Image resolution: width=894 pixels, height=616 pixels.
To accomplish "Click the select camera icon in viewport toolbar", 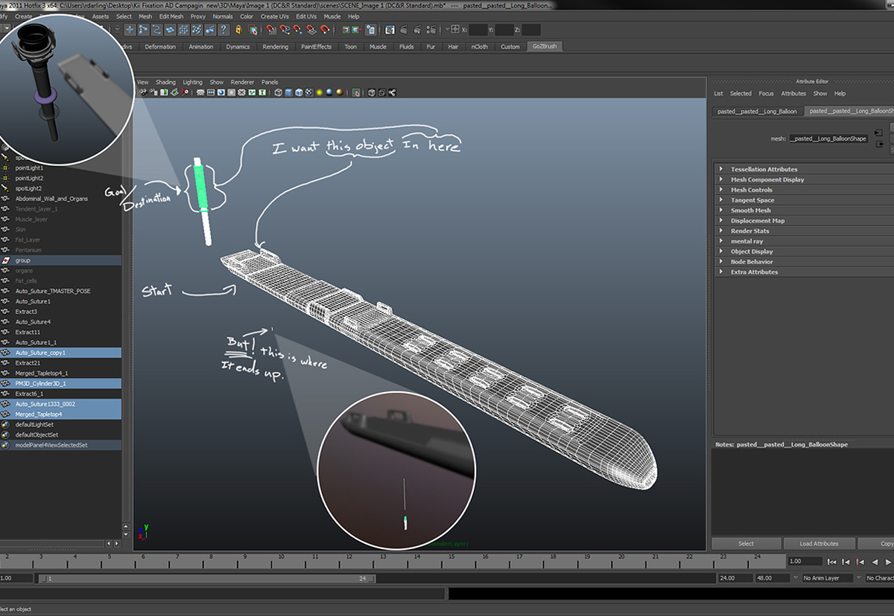I will [x=143, y=92].
